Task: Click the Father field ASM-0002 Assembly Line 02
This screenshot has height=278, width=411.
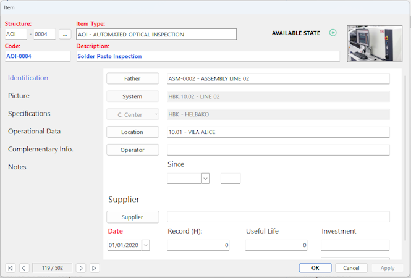Action: click(278, 78)
